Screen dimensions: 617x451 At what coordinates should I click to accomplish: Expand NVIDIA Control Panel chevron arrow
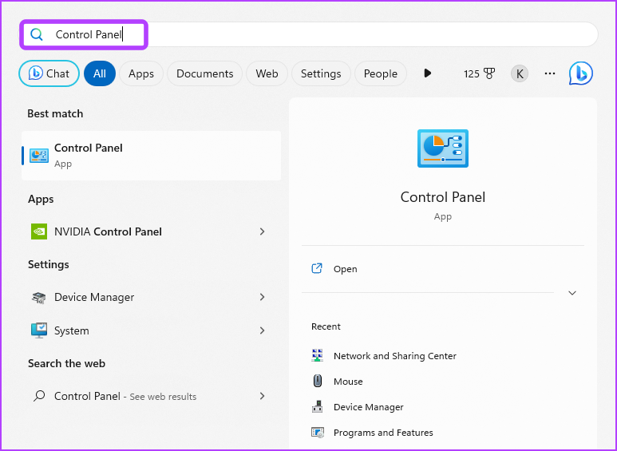[262, 231]
